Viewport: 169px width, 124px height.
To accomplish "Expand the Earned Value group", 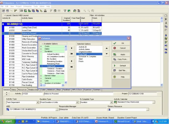I will [x=41, y=76].
